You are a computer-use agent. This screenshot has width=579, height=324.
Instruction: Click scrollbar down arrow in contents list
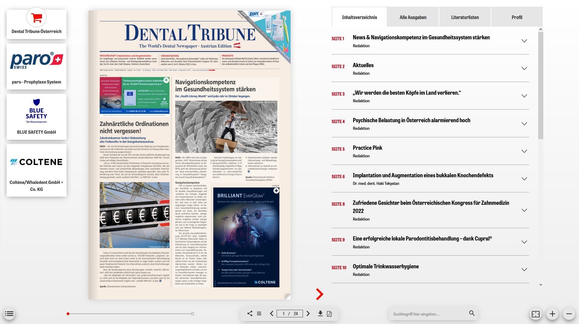(x=541, y=285)
